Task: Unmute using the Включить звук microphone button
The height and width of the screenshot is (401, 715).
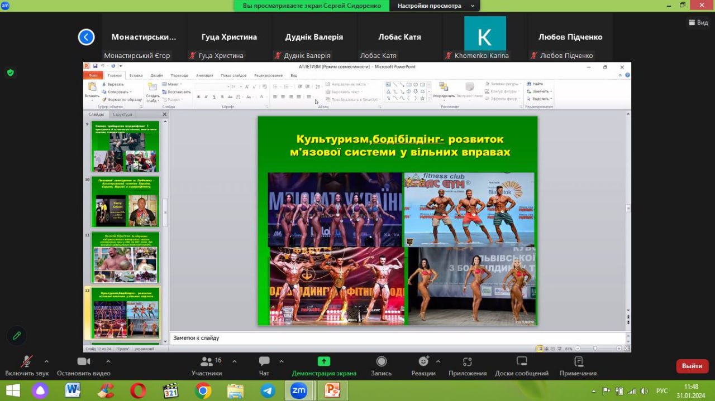Action: point(27,366)
